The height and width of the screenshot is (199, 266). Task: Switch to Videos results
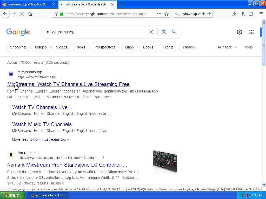tap(62, 47)
